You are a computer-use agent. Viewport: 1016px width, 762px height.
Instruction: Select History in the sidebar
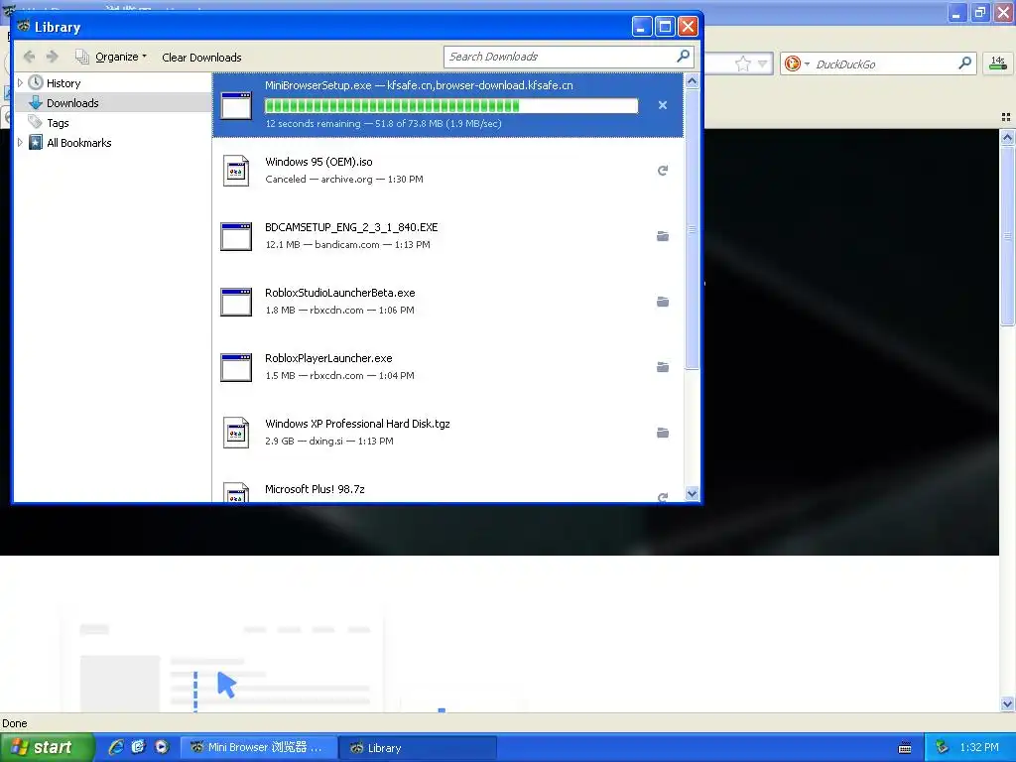point(63,83)
